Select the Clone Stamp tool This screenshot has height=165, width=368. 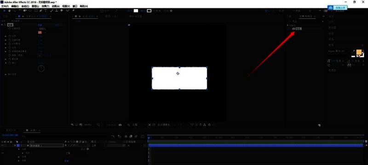pos(57,11)
